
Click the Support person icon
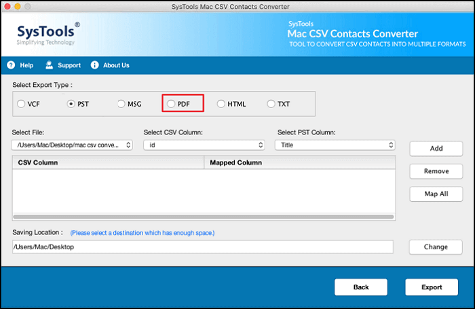(x=49, y=65)
